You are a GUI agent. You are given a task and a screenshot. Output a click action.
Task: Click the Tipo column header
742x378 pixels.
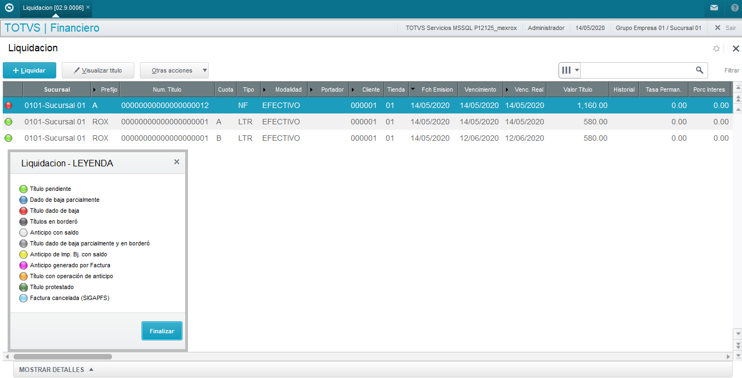point(249,89)
